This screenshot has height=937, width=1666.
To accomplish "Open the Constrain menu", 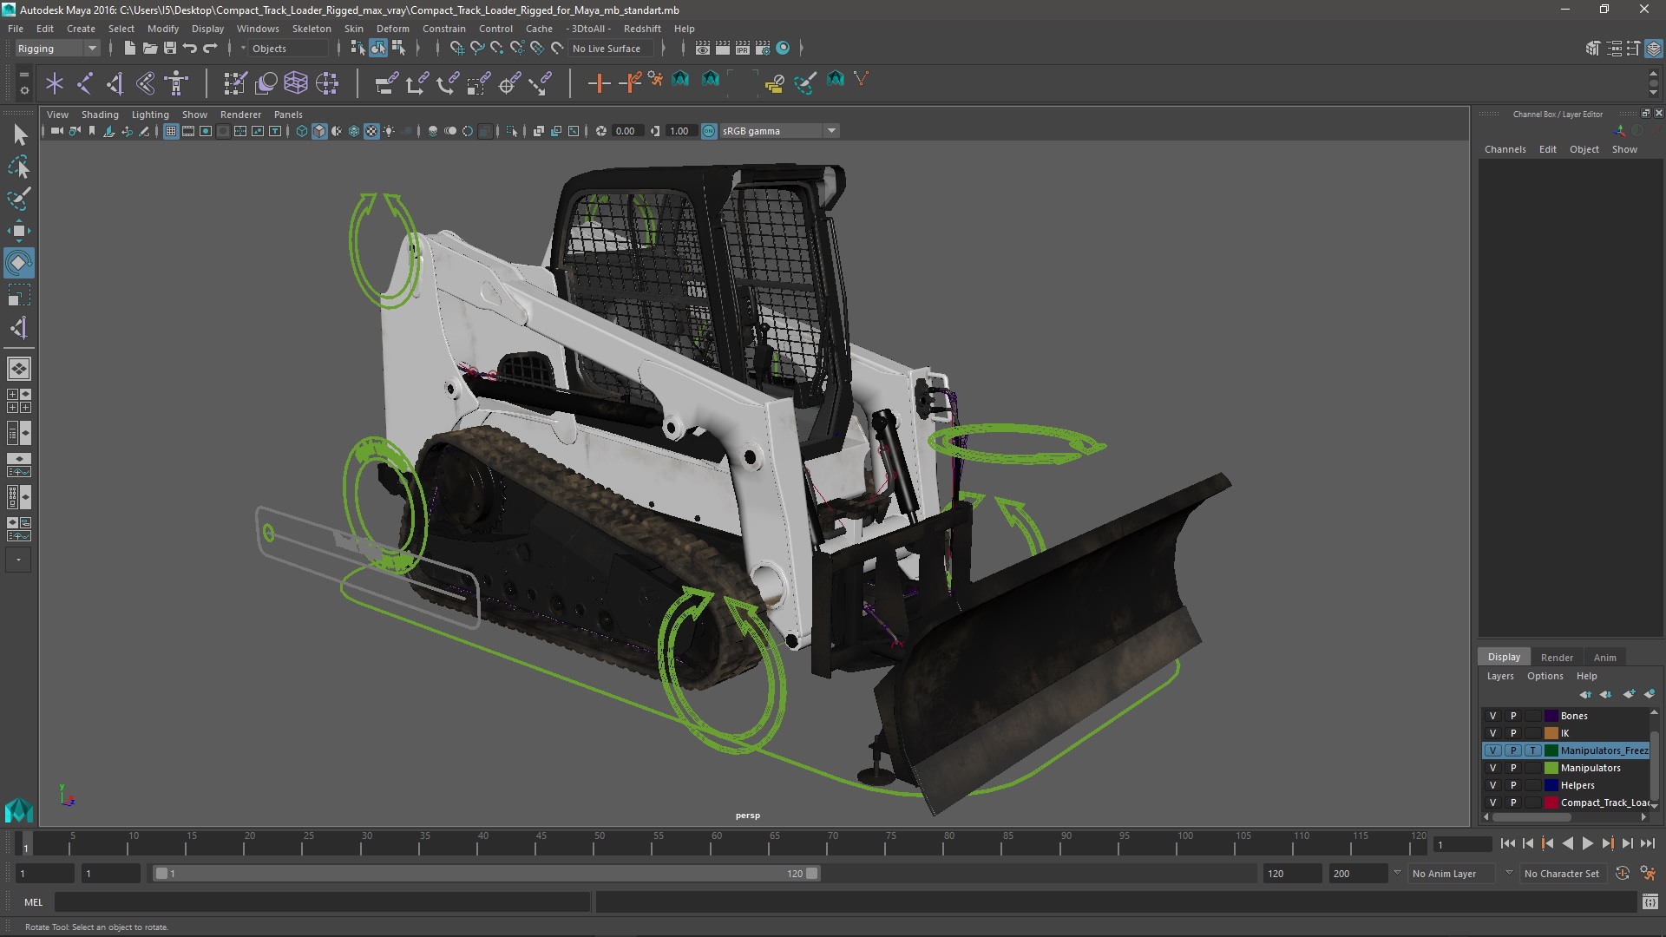I will click(443, 29).
